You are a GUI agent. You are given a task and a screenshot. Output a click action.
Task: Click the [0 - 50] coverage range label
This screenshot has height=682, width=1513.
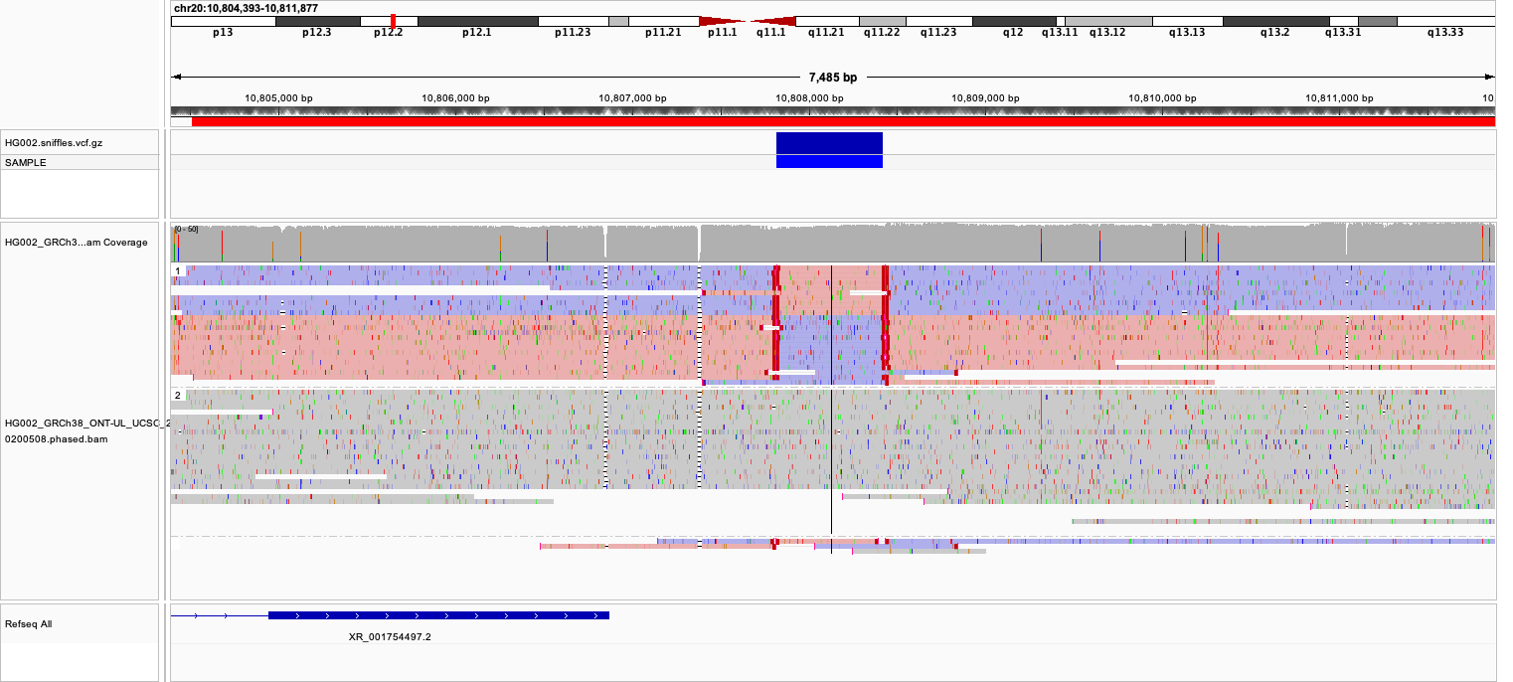click(x=186, y=230)
